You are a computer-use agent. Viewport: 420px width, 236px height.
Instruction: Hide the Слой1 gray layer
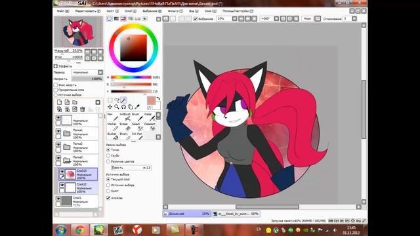coord(58,199)
